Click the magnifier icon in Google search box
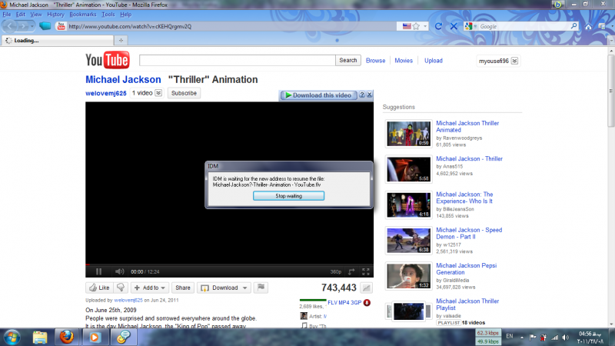This screenshot has width=615, height=346. 573,26
